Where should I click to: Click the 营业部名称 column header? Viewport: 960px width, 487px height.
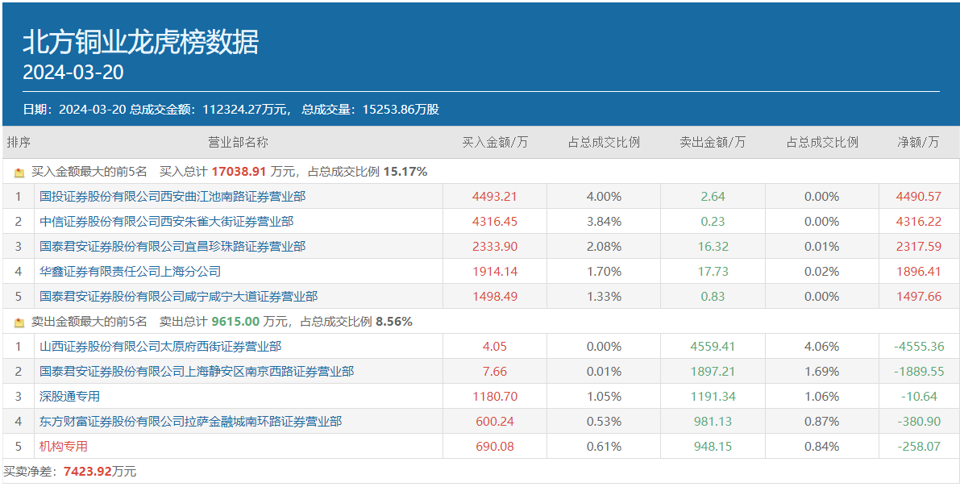238,142
